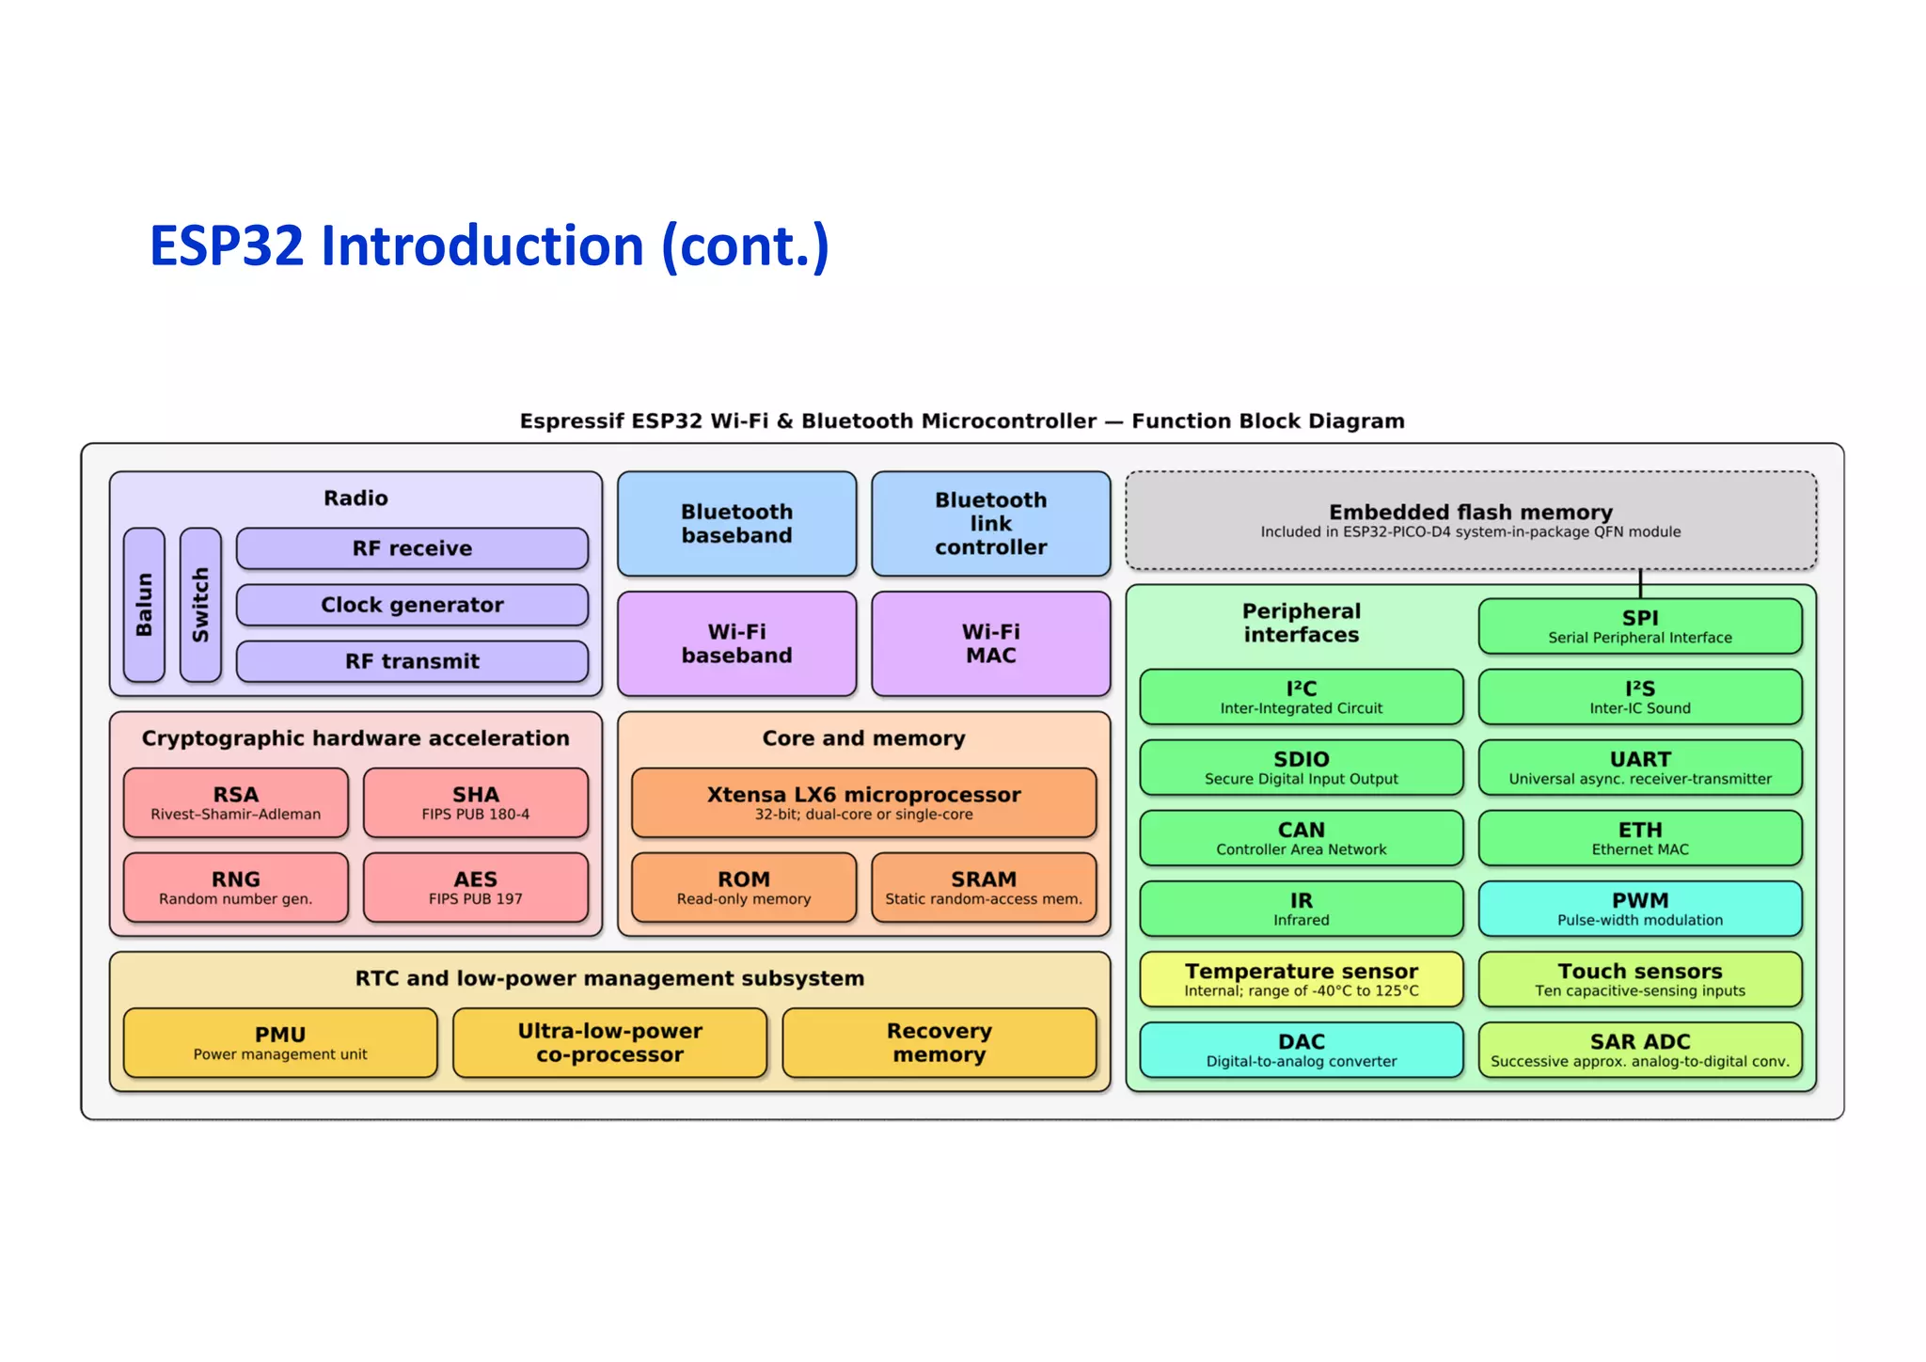Click the 'Wi-Fi MAC' block

pos(991,643)
